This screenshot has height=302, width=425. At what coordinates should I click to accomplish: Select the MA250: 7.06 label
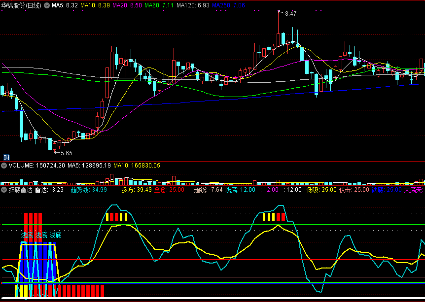228,5
